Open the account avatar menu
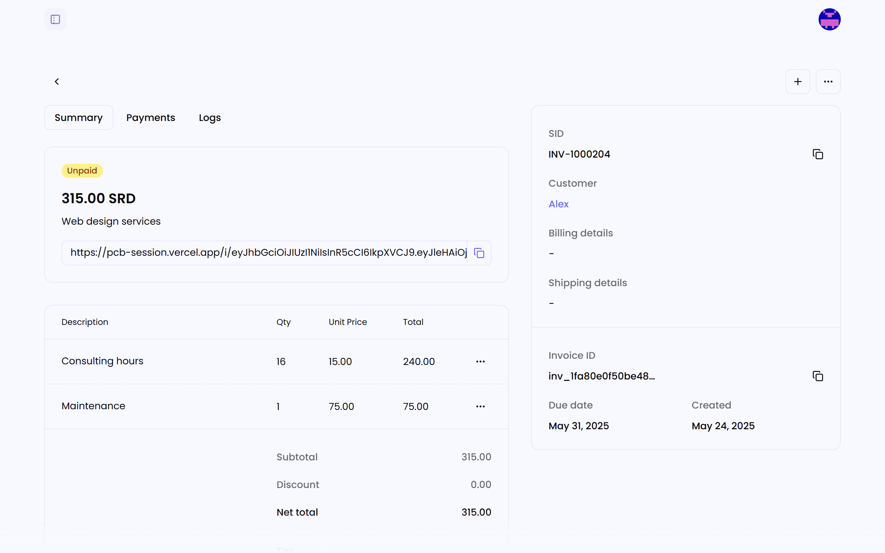The width and height of the screenshot is (885, 553). [829, 19]
